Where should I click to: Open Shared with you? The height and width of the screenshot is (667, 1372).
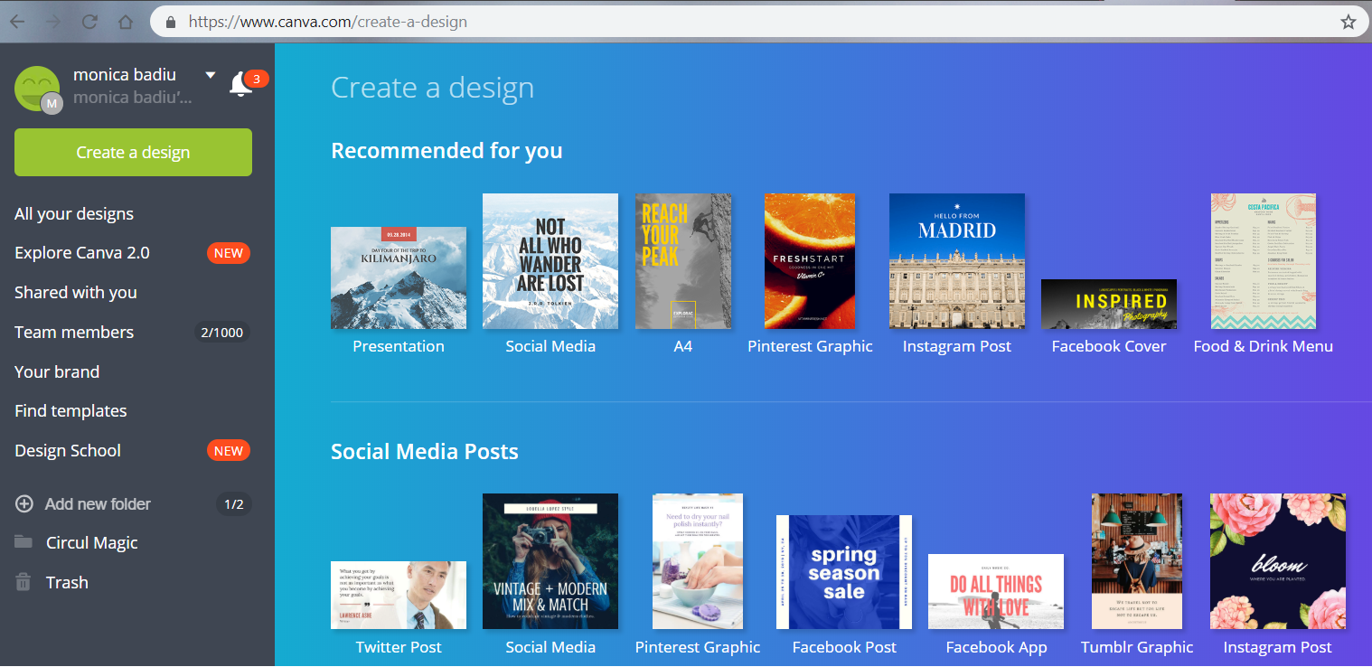coord(76,293)
